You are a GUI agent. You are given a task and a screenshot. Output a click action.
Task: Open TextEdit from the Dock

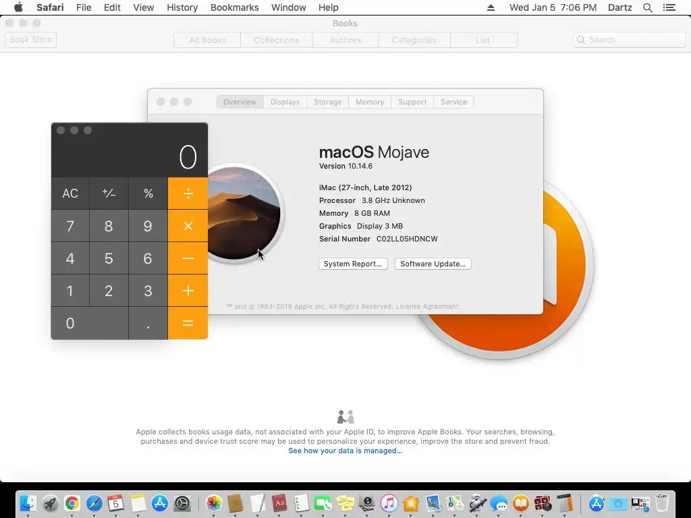257,503
